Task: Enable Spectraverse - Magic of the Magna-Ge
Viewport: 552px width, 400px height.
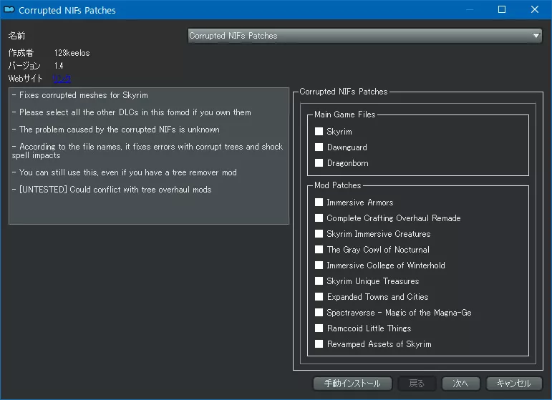Action: click(319, 313)
